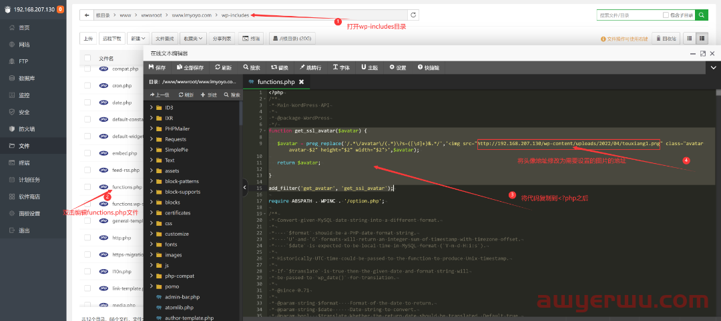Click inside the file search input field

629,15
